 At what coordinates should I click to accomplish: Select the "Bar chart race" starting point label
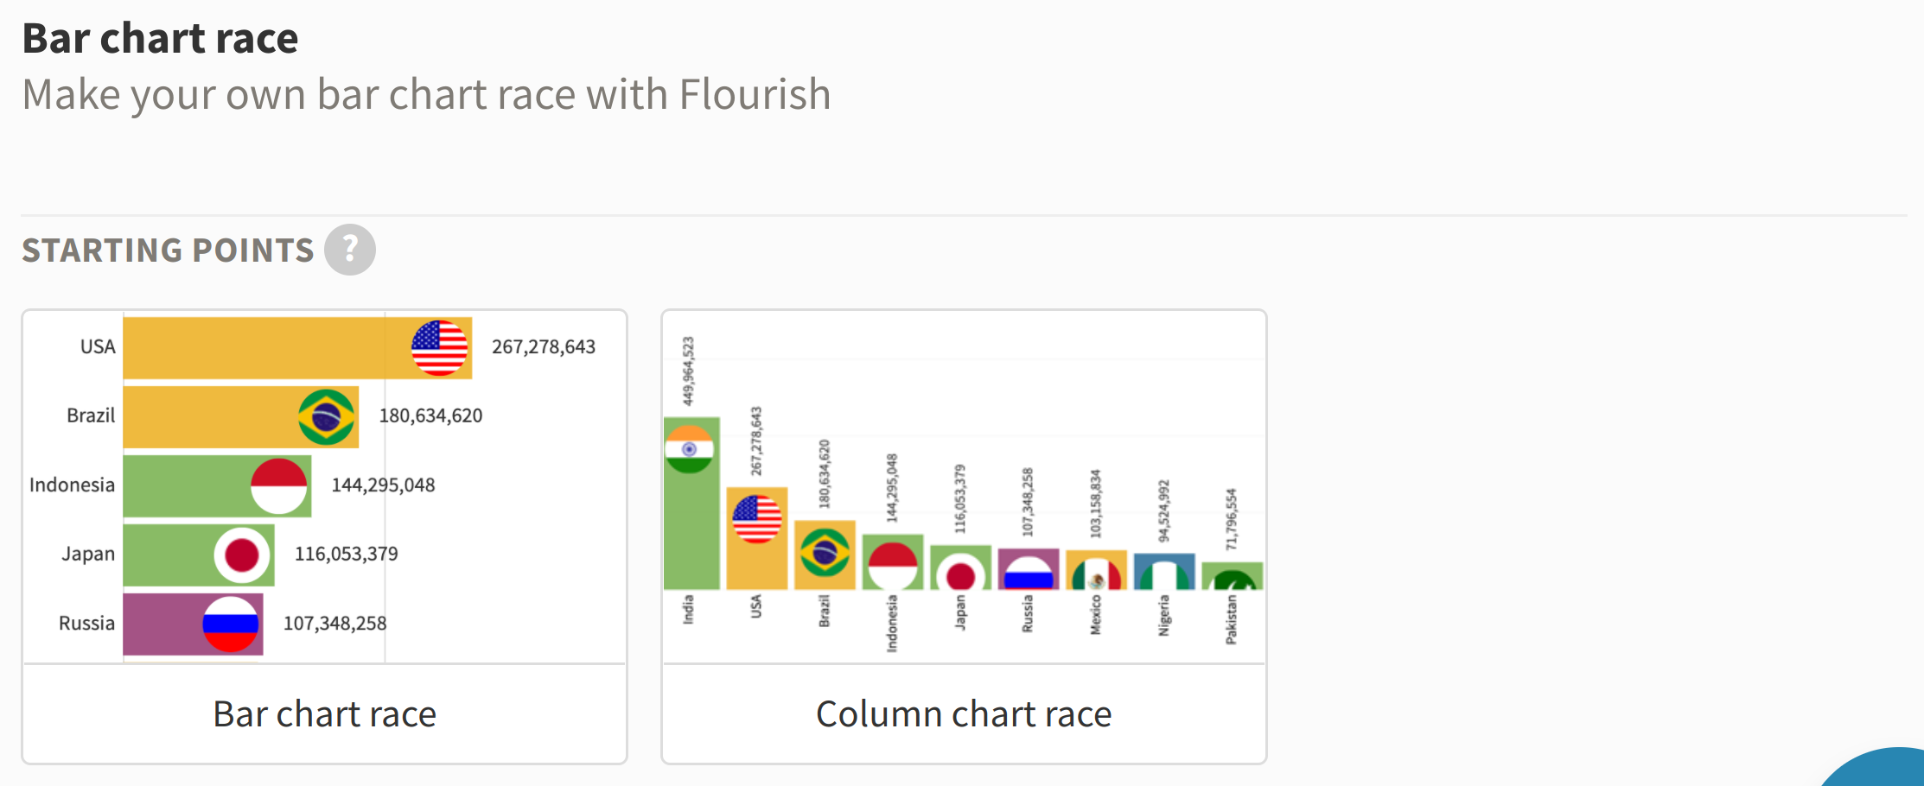(324, 714)
